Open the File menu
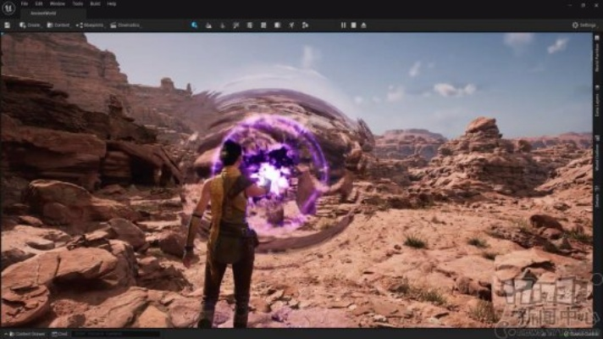This screenshot has width=603, height=339. point(25,4)
